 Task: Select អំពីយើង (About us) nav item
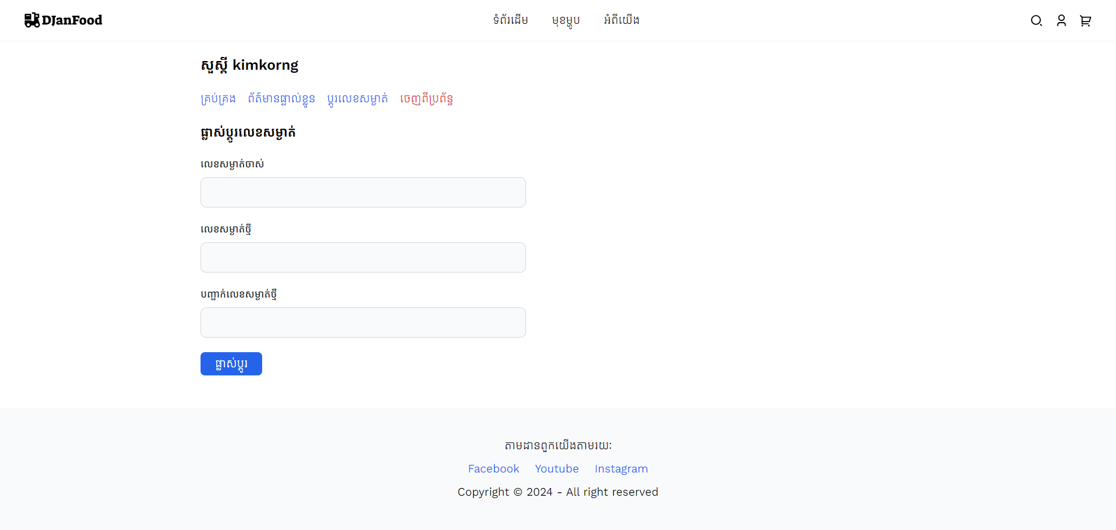(x=621, y=20)
